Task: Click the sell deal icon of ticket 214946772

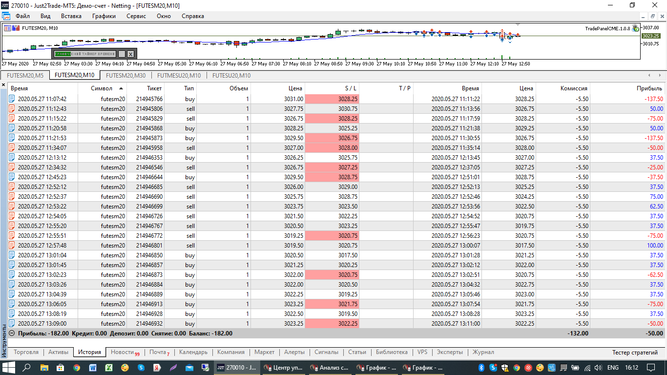Action: click(12, 235)
